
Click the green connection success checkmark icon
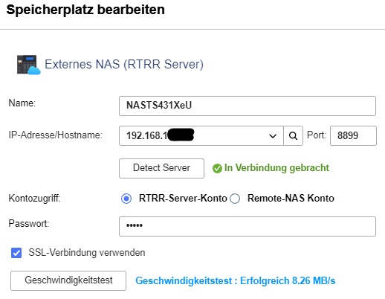pyautogui.click(x=217, y=168)
